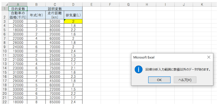Click cell with value 50000 in row 3
220x105 pixels.
point(55,21)
